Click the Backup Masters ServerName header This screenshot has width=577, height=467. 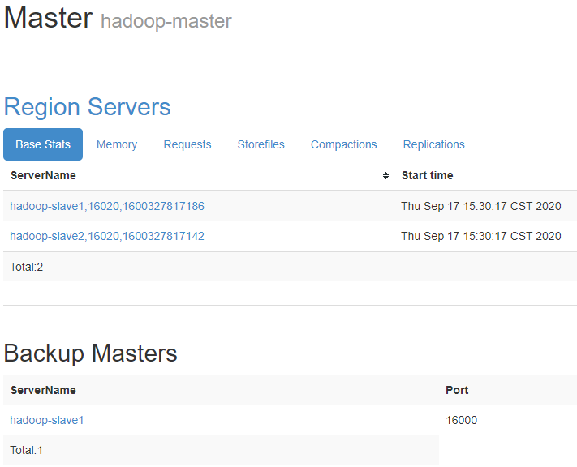[43, 390]
